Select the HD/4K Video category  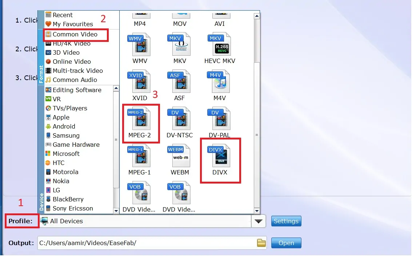pyautogui.click(x=71, y=43)
